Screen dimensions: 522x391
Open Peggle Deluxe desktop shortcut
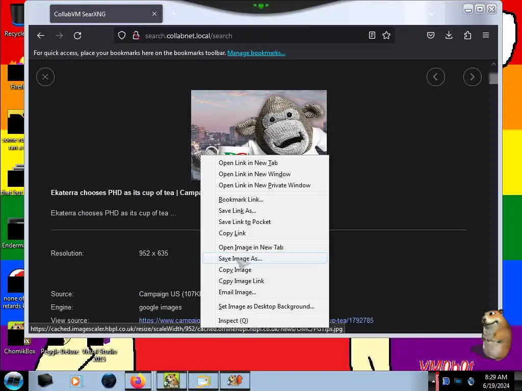60,346
